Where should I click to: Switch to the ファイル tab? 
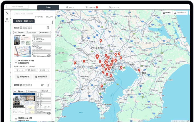(70, 7)
